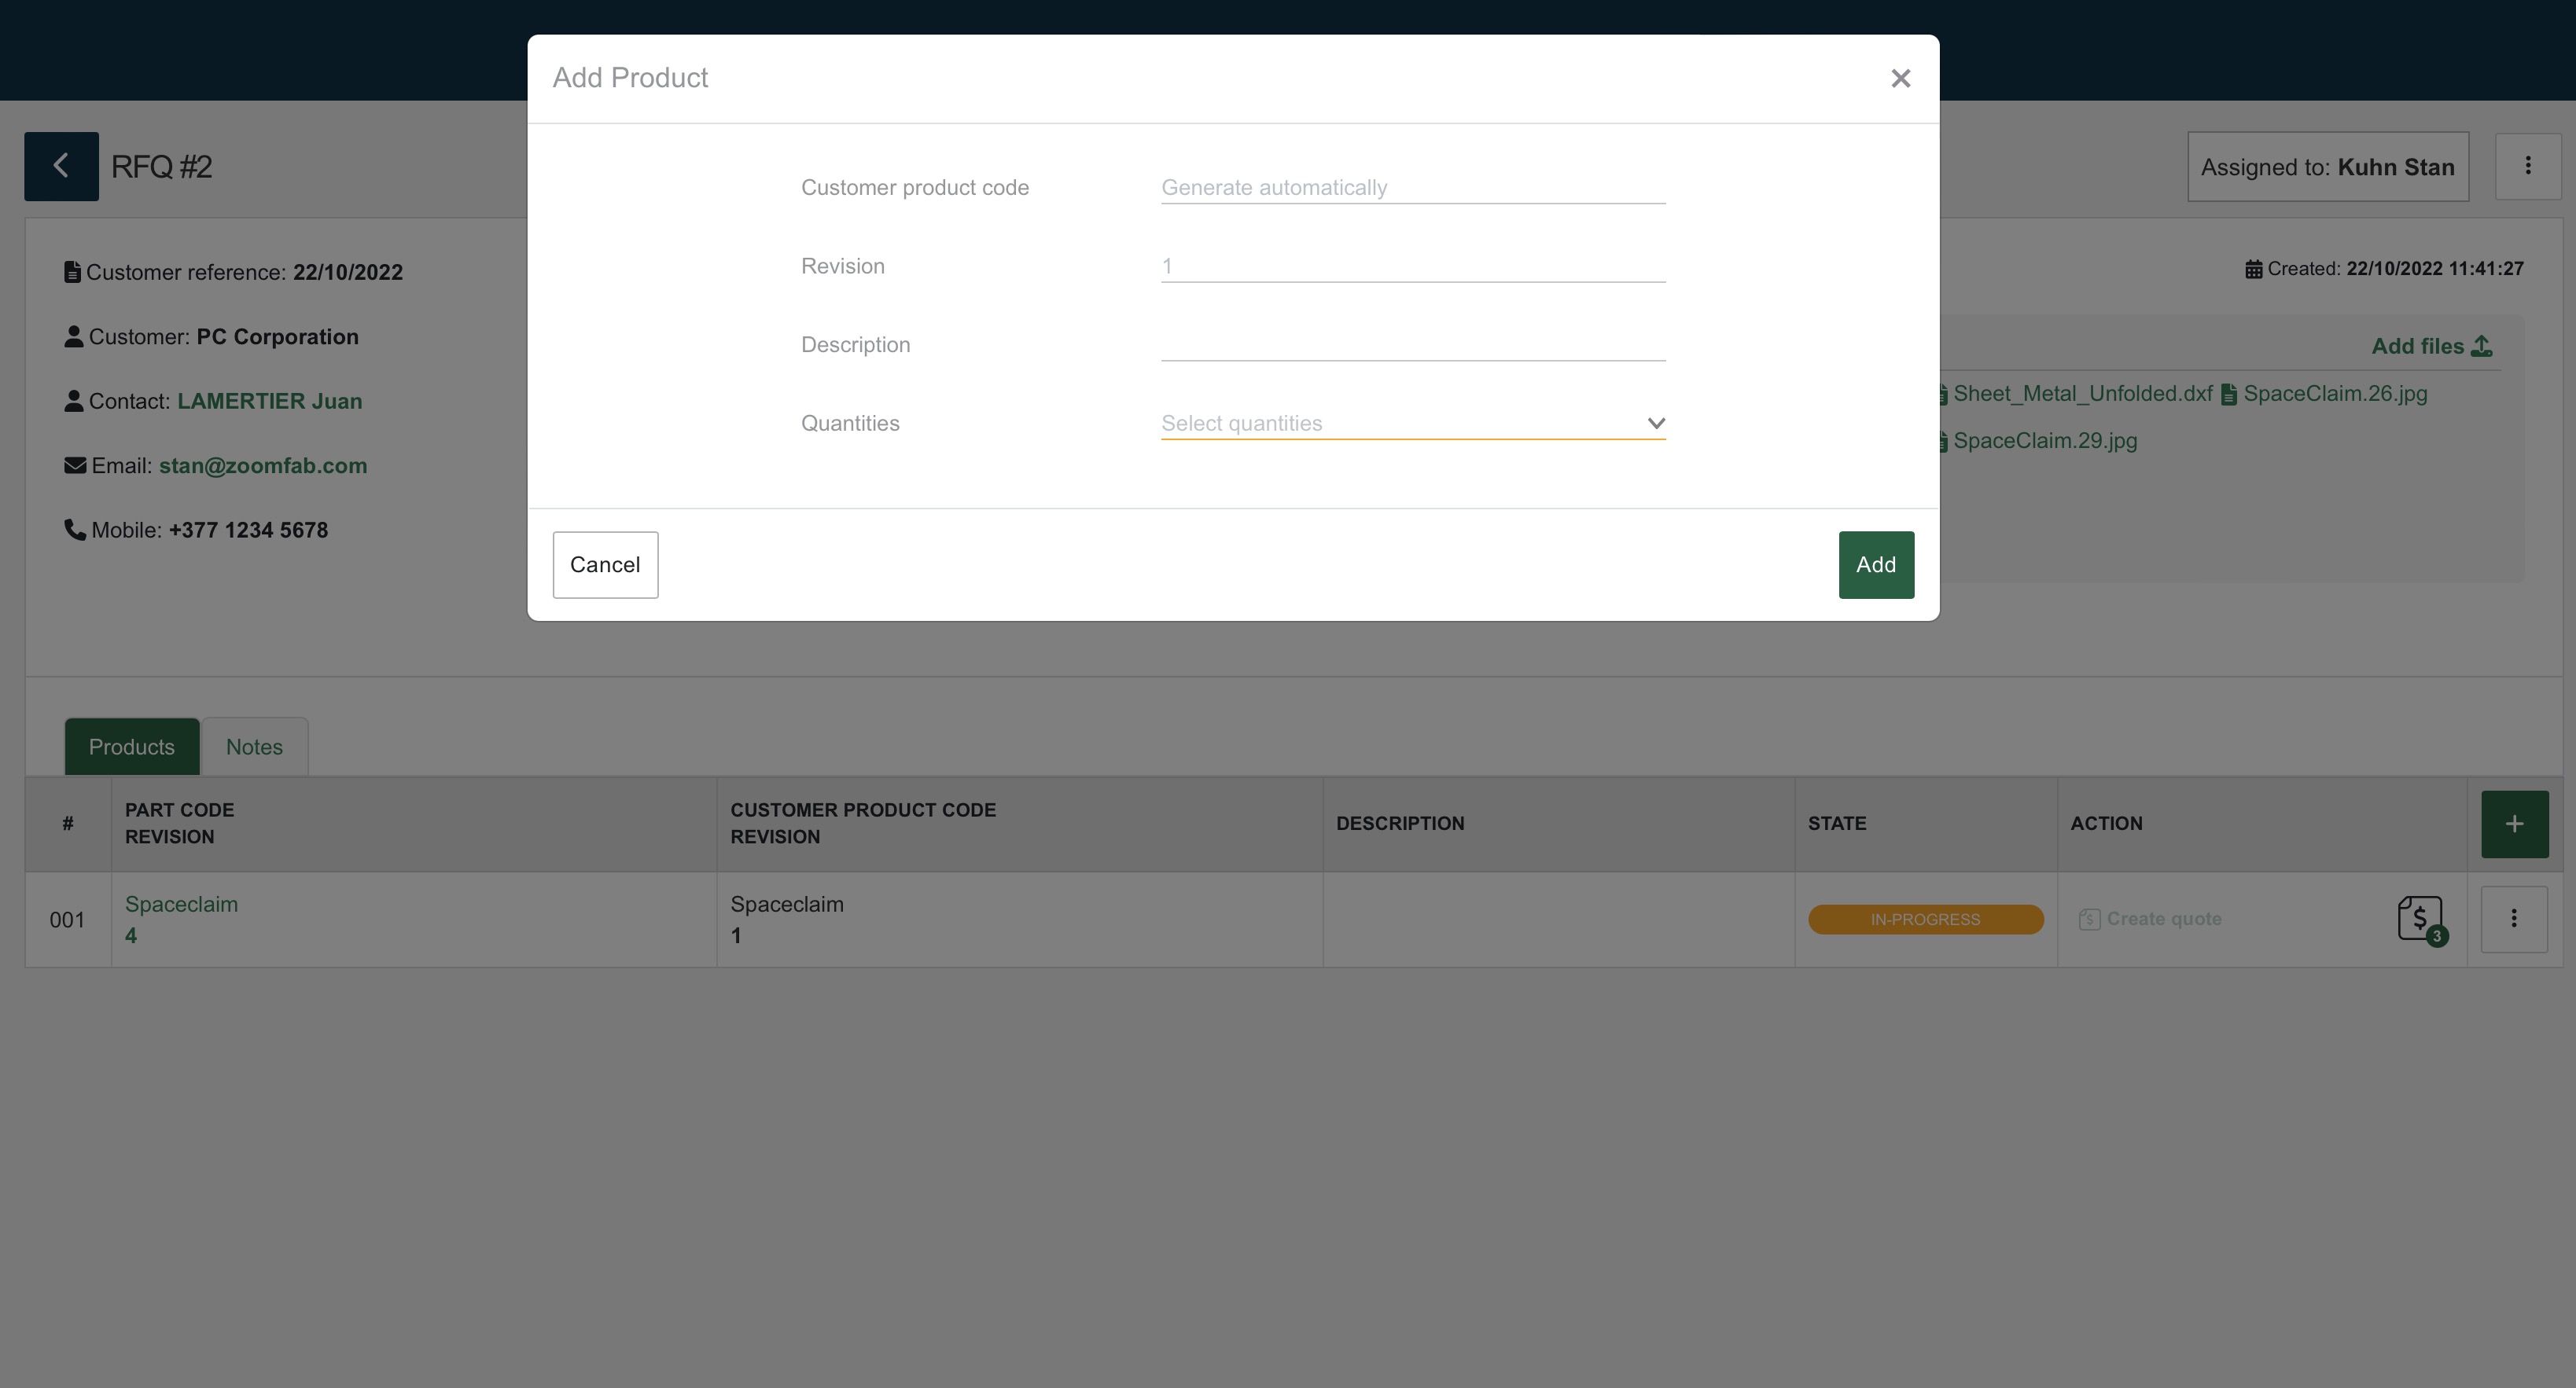
Task: Open the quotes icon with badge 3
Action: [x=2420, y=917]
